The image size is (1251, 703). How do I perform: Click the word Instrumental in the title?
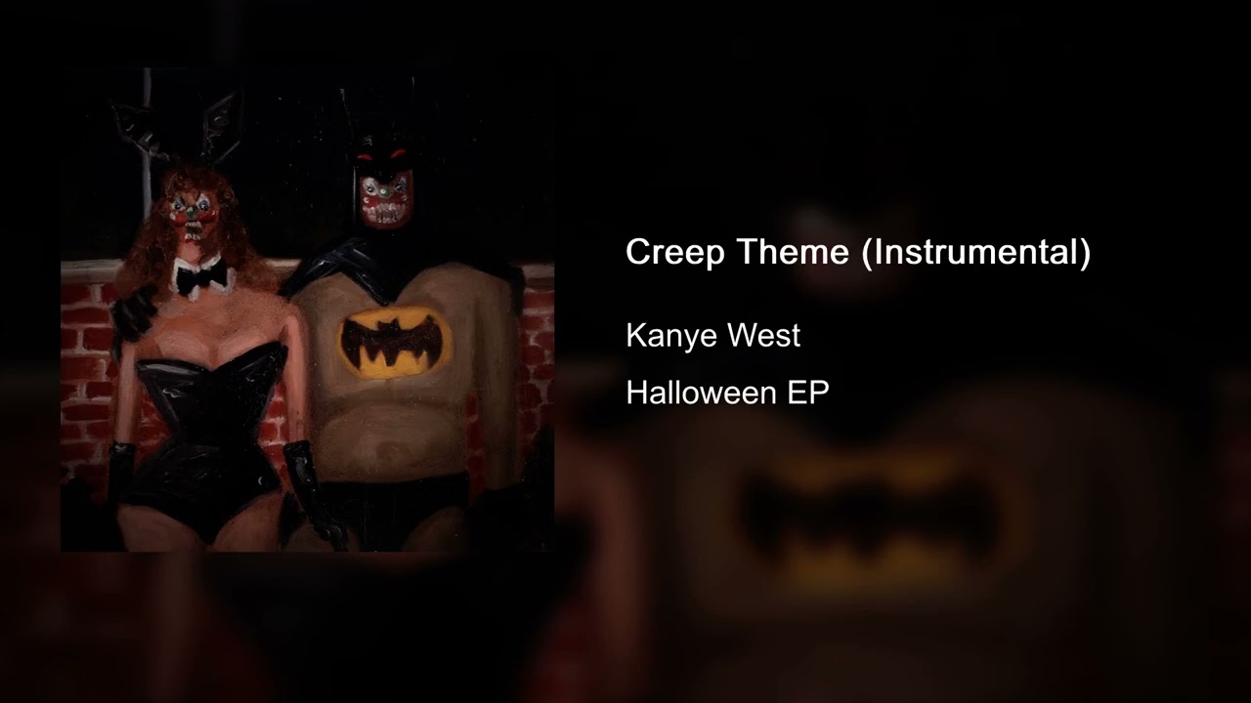[976, 252]
